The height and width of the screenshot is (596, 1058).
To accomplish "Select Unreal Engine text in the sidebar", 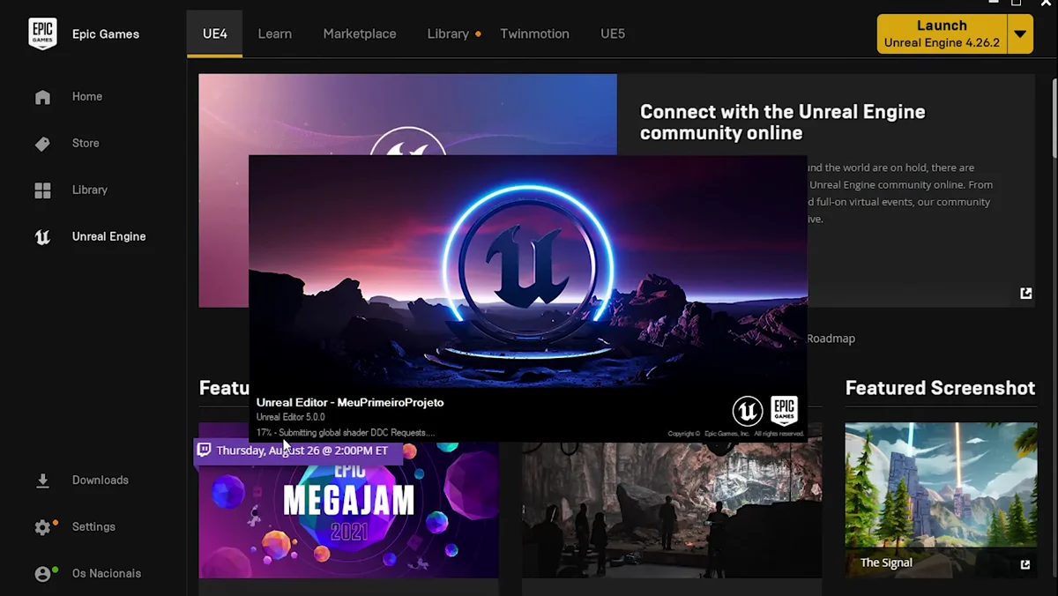I will click(x=109, y=237).
